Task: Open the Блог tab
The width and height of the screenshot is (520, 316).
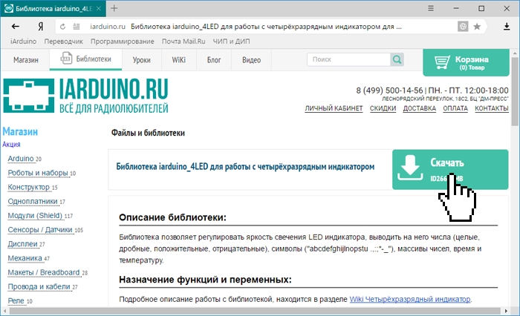Action: (214, 60)
